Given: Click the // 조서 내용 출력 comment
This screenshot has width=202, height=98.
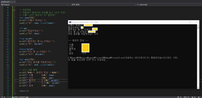Looking at the screenshot, I should [x=28, y=70].
